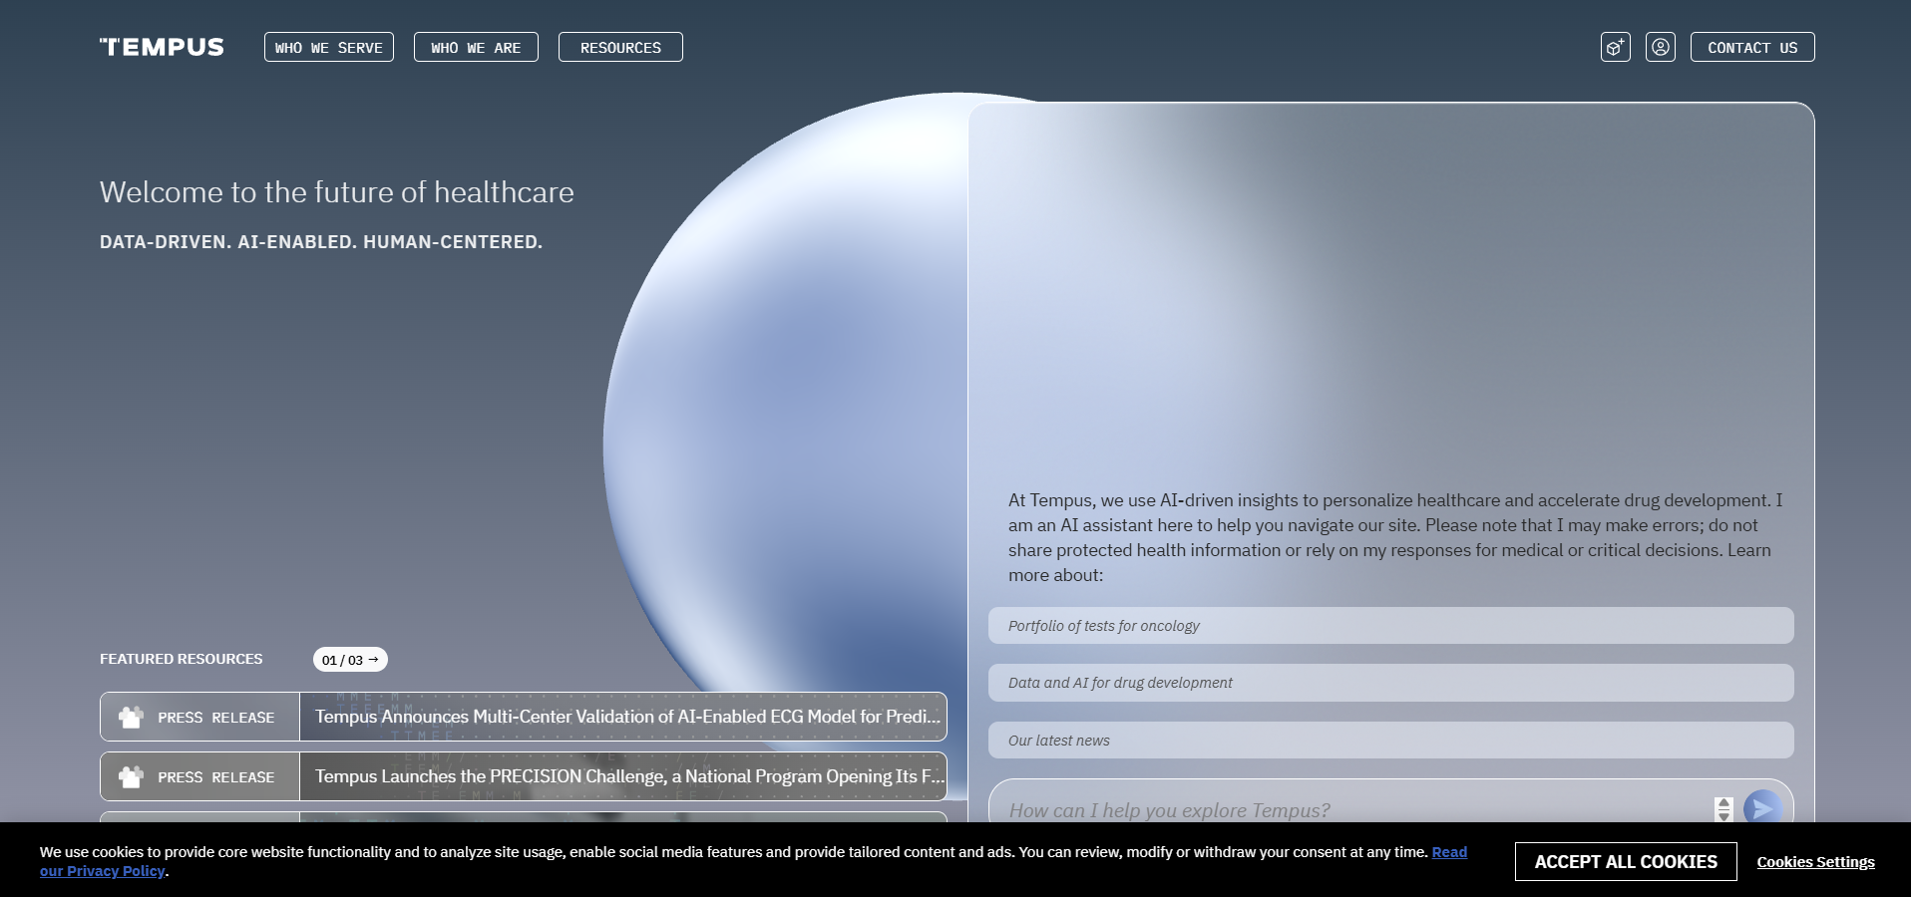Open the Read our Privacy Policy link
This screenshot has width=1911, height=897.
click(1449, 852)
